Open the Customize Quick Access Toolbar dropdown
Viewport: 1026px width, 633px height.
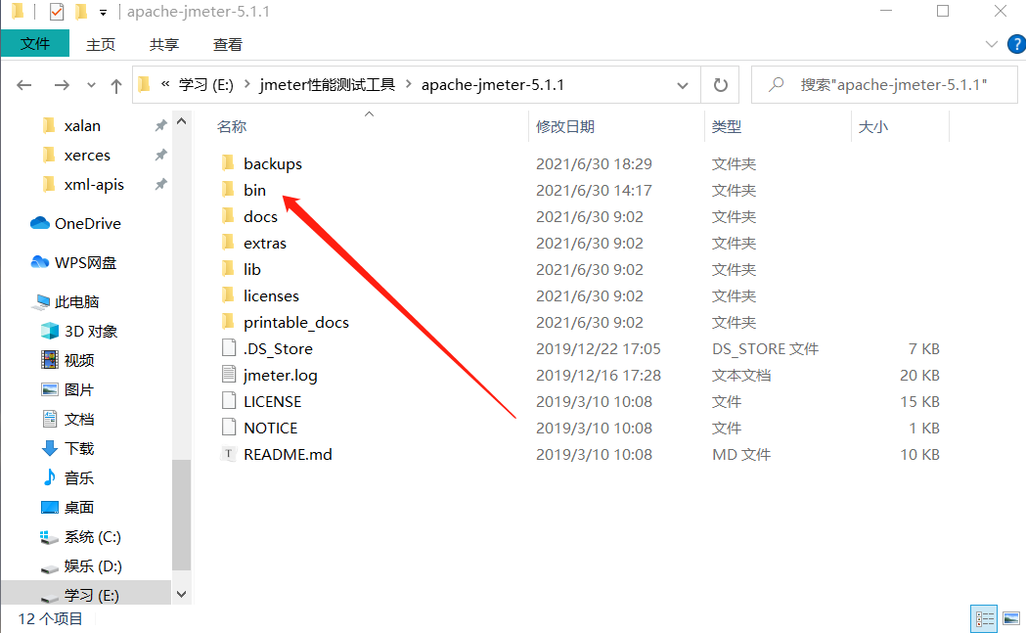[103, 13]
